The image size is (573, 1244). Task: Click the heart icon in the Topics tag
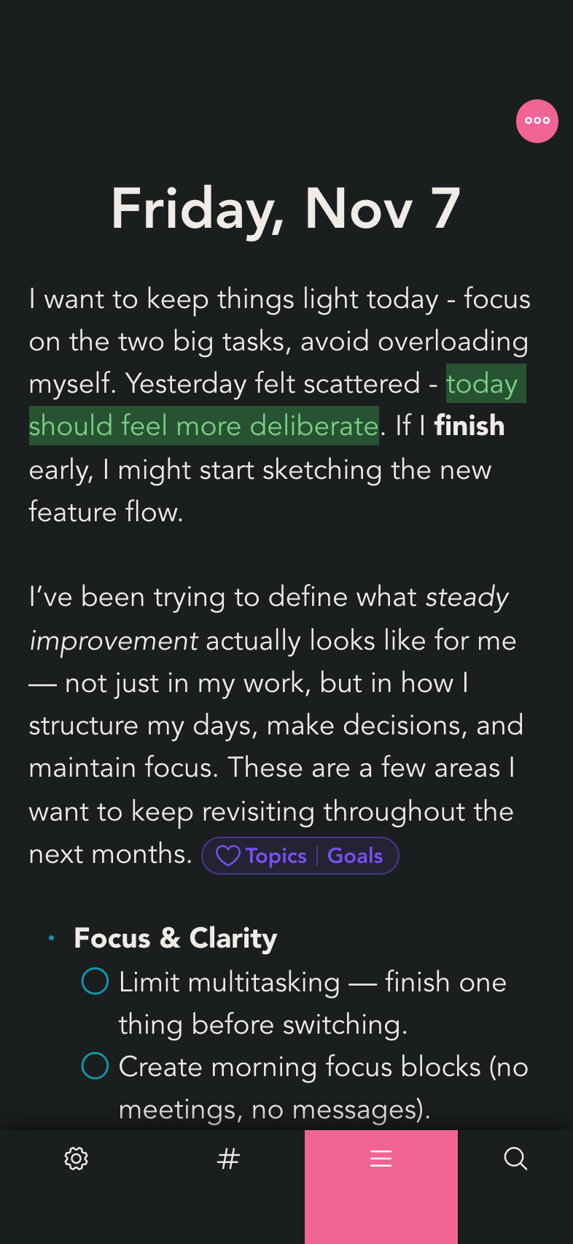pos(228,856)
